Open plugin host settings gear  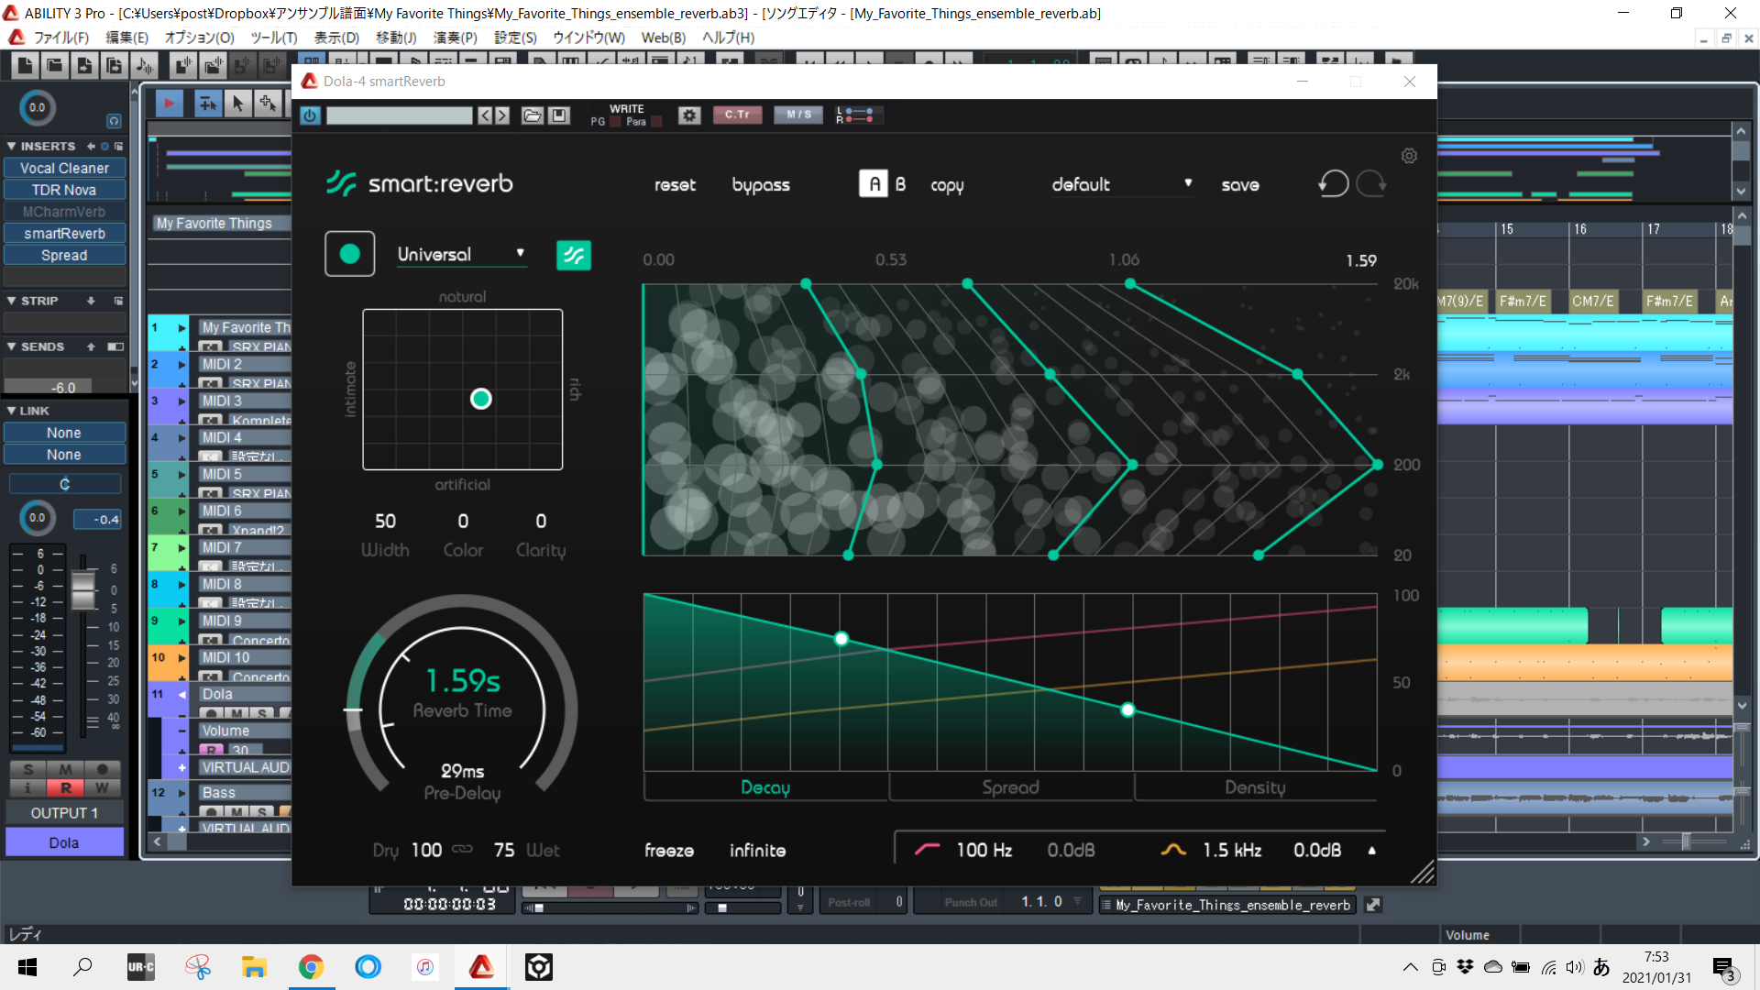689,115
